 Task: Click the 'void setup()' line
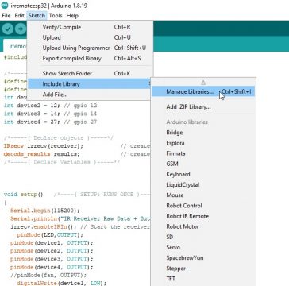point(23,195)
